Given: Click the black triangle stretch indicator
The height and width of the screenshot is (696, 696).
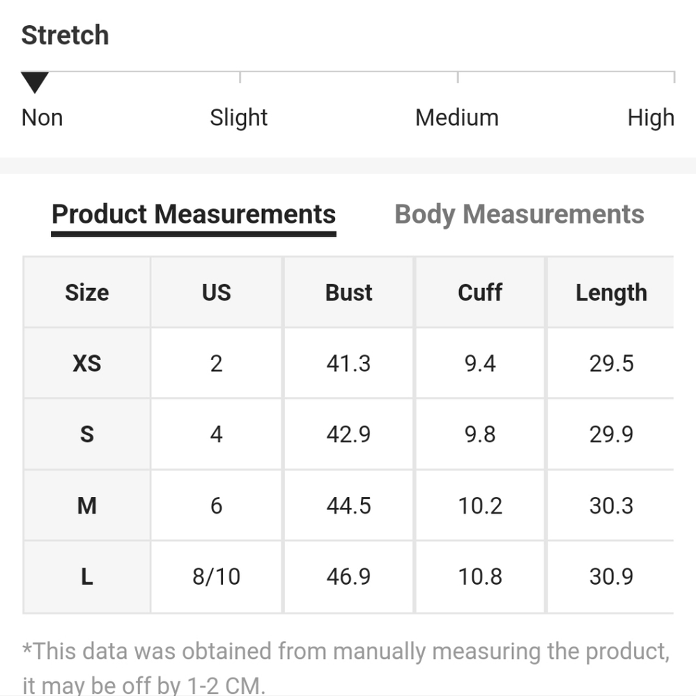Looking at the screenshot, I should click(35, 83).
